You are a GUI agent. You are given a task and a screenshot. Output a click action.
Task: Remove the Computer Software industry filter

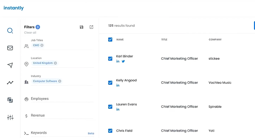coord(60,81)
